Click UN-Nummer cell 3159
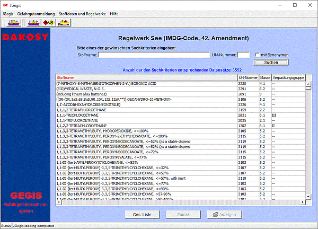Screen dimensions: 318x229 pos(248,110)
